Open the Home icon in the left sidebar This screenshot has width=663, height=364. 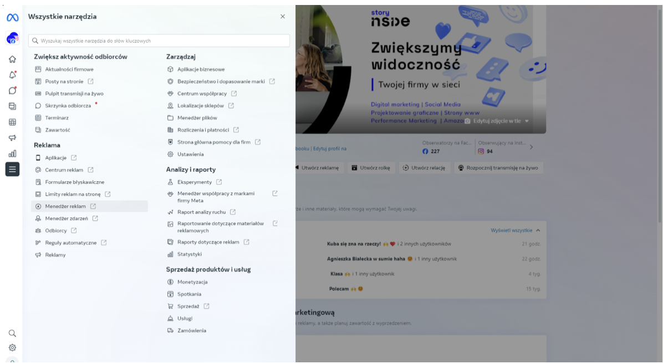click(x=12, y=59)
